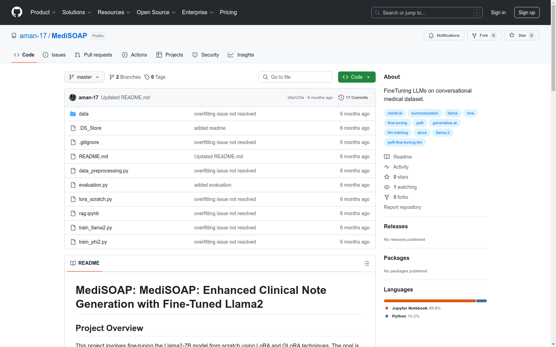The height and width of the screenshot is (347, 556).
Task: Click the file icon next to lora_scratch.py
Action: coord(73,199)
